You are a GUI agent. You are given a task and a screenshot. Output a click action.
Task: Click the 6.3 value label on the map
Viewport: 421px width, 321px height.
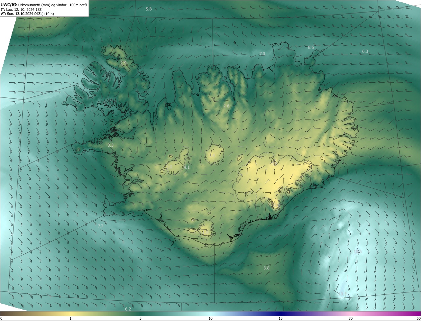(x=365, y=52)
